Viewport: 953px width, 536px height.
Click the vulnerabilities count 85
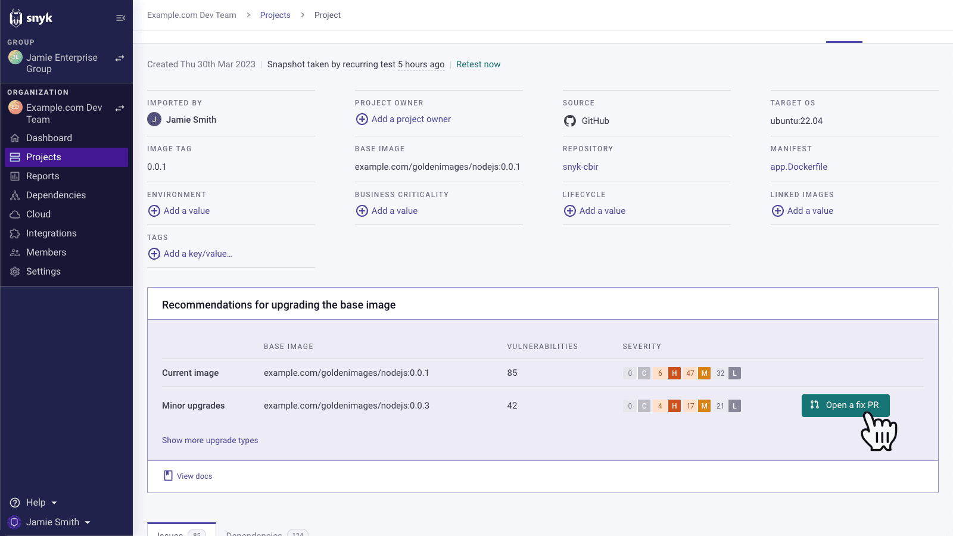[x=512, y=373]
